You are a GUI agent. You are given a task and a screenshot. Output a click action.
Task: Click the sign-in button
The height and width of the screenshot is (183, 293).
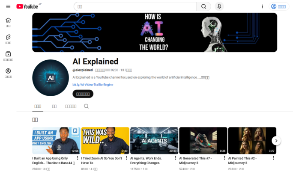coord(279,6)
